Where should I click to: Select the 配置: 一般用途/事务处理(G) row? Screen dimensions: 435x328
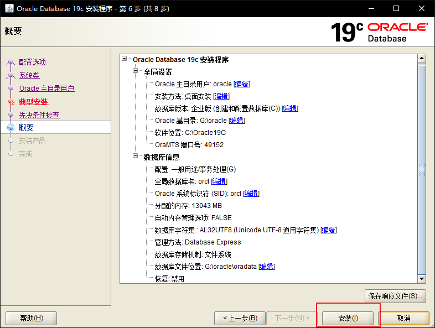coord(195,169)
